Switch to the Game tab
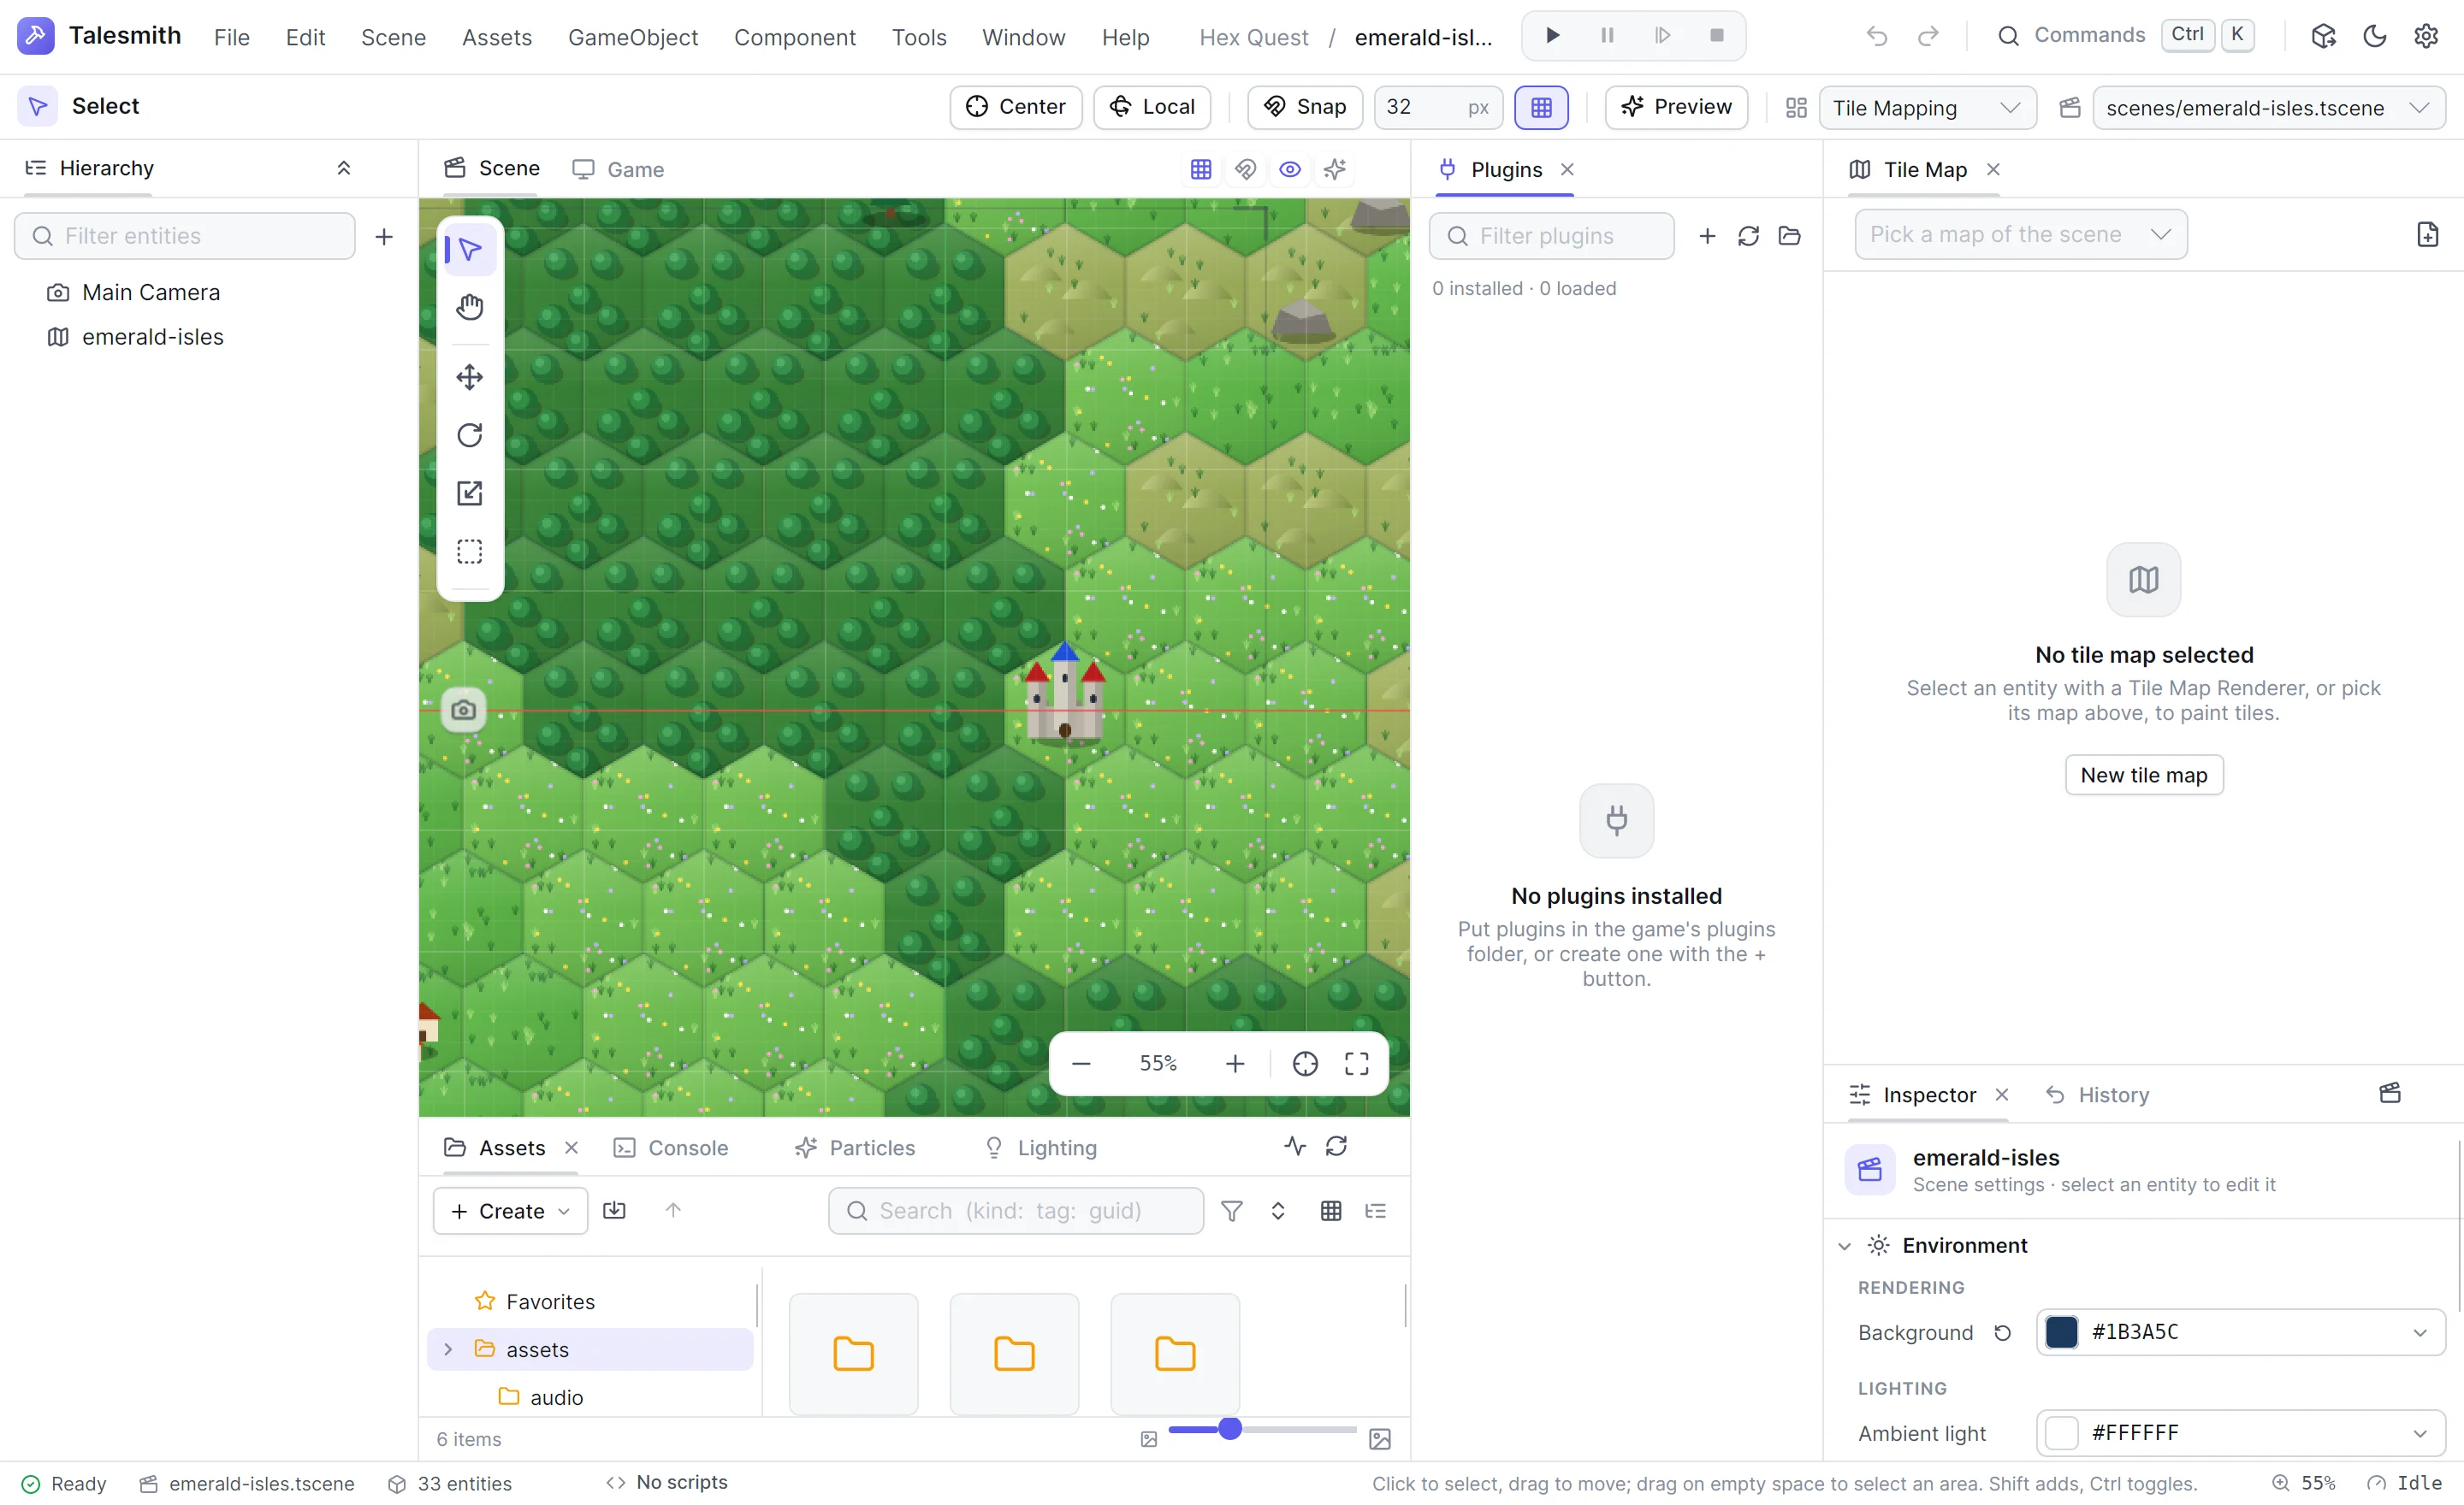 tap(618, 169)
